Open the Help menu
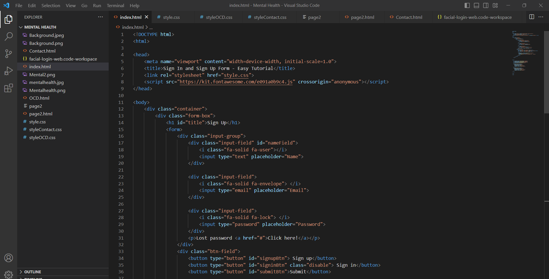This screenshot has width=549, height=279. point(134,5)
